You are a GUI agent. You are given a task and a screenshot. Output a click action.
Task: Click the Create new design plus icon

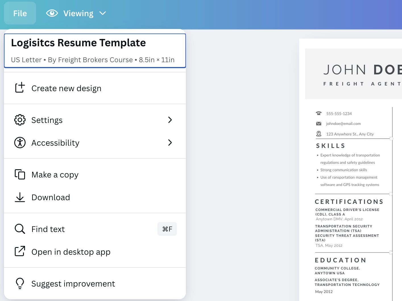click(x=20, y=88)
